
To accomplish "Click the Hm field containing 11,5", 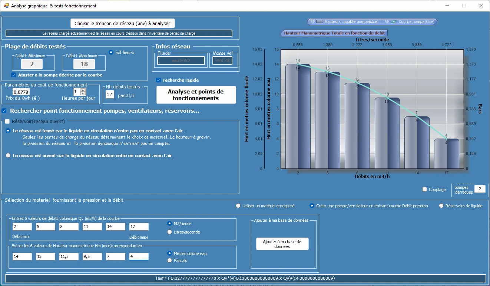I will (69, 256).
